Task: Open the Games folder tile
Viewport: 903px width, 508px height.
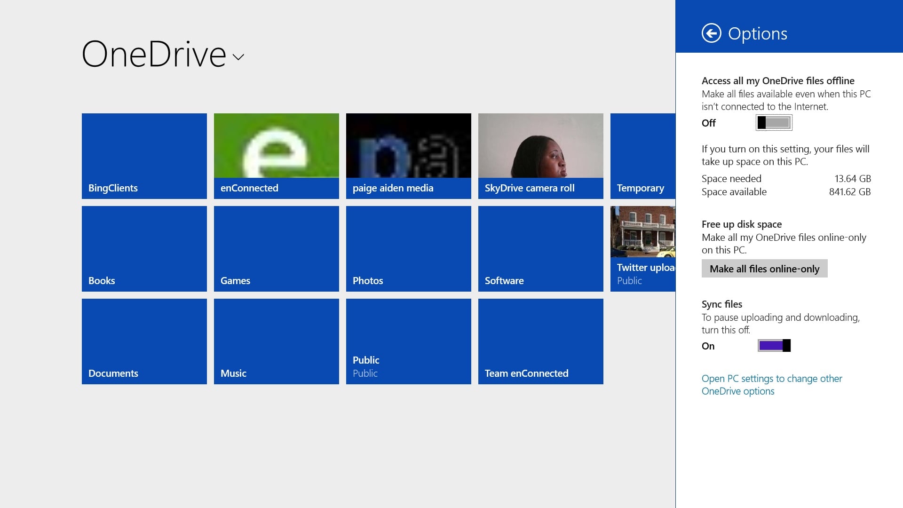Action: point(276,248)
